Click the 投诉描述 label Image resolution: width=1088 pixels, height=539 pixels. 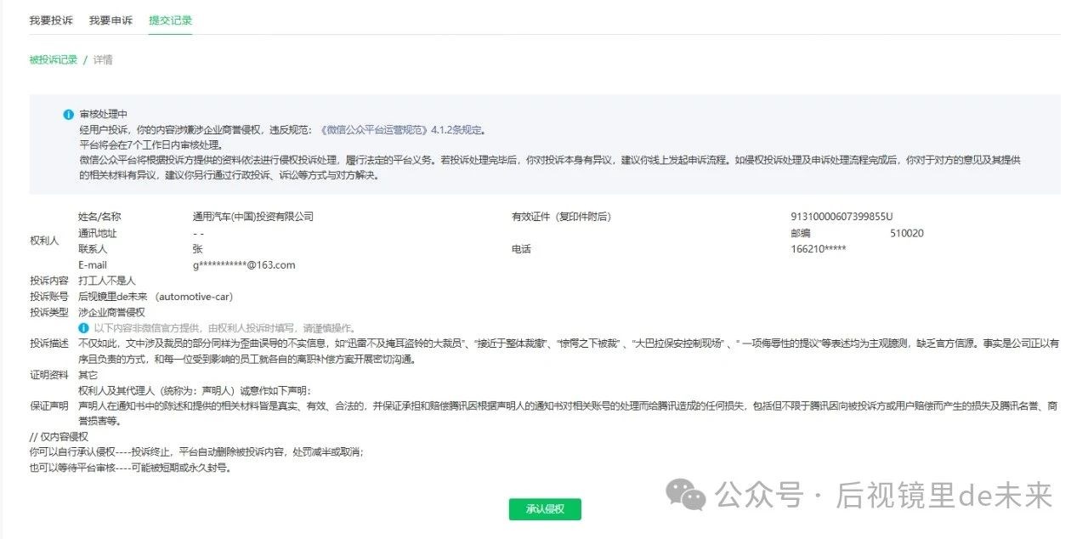[48, 343]
